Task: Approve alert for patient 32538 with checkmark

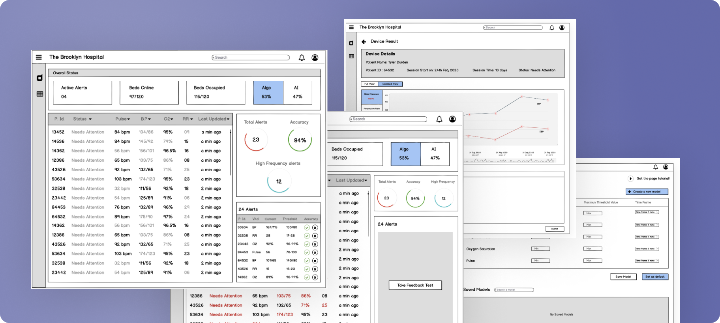Action: [x=307, y=236]
